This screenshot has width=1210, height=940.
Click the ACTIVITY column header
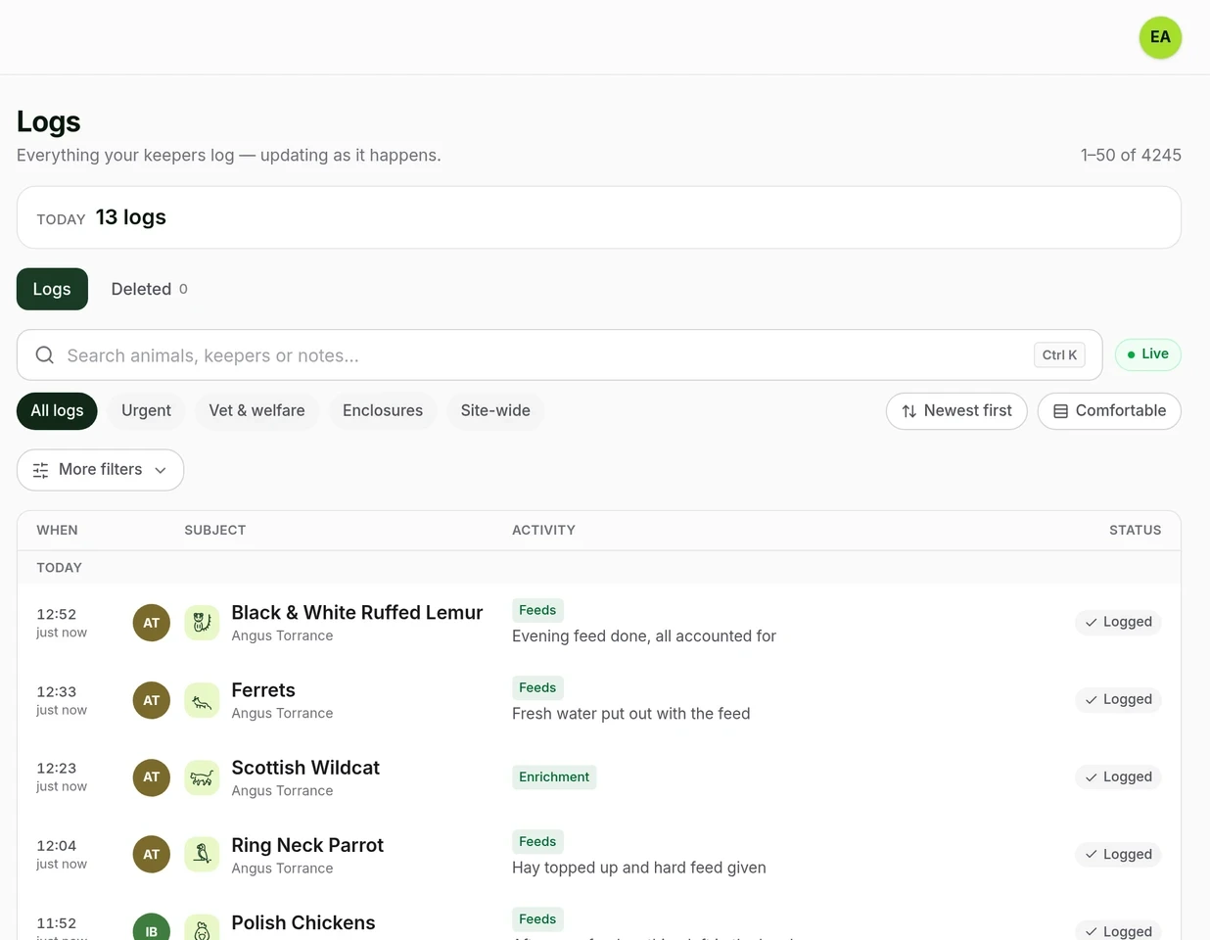click(543, 530)
